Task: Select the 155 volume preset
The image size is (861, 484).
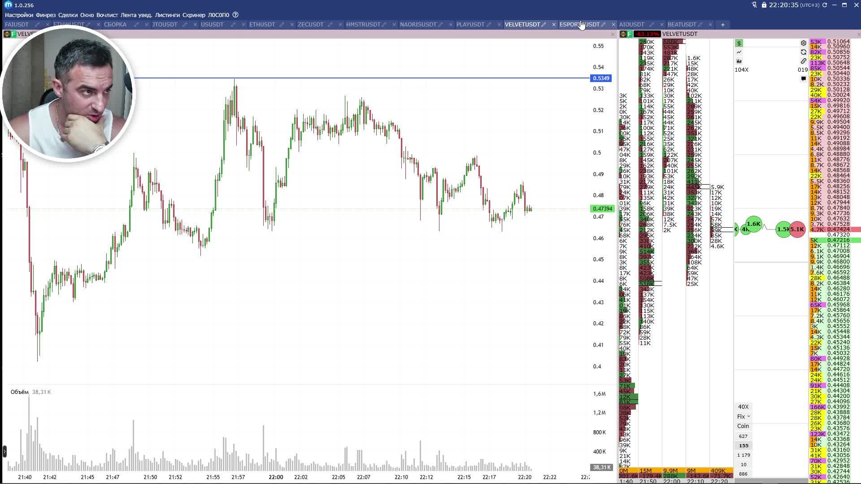Action: [744, 446]
